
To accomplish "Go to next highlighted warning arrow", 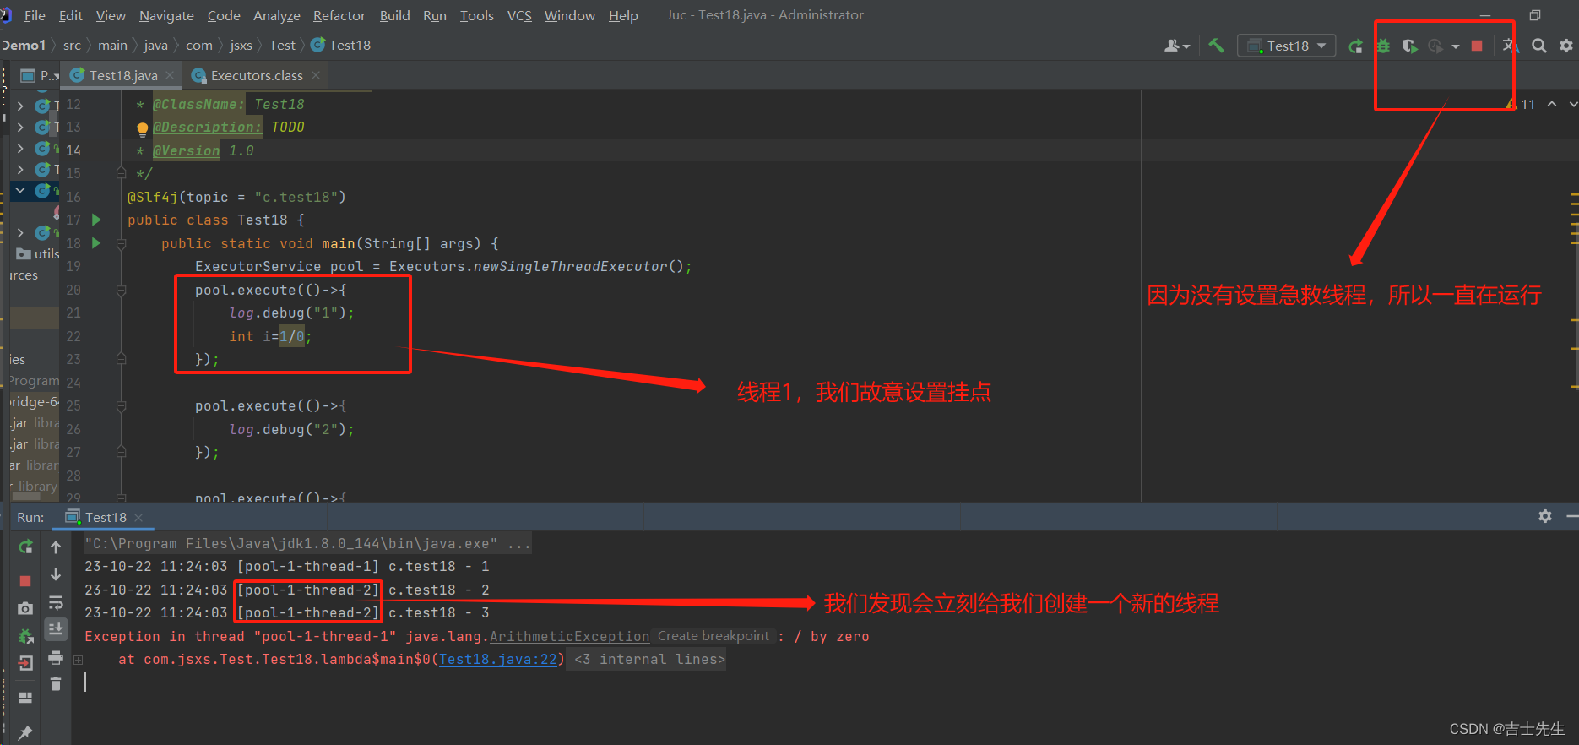I will coord(1573,104).
